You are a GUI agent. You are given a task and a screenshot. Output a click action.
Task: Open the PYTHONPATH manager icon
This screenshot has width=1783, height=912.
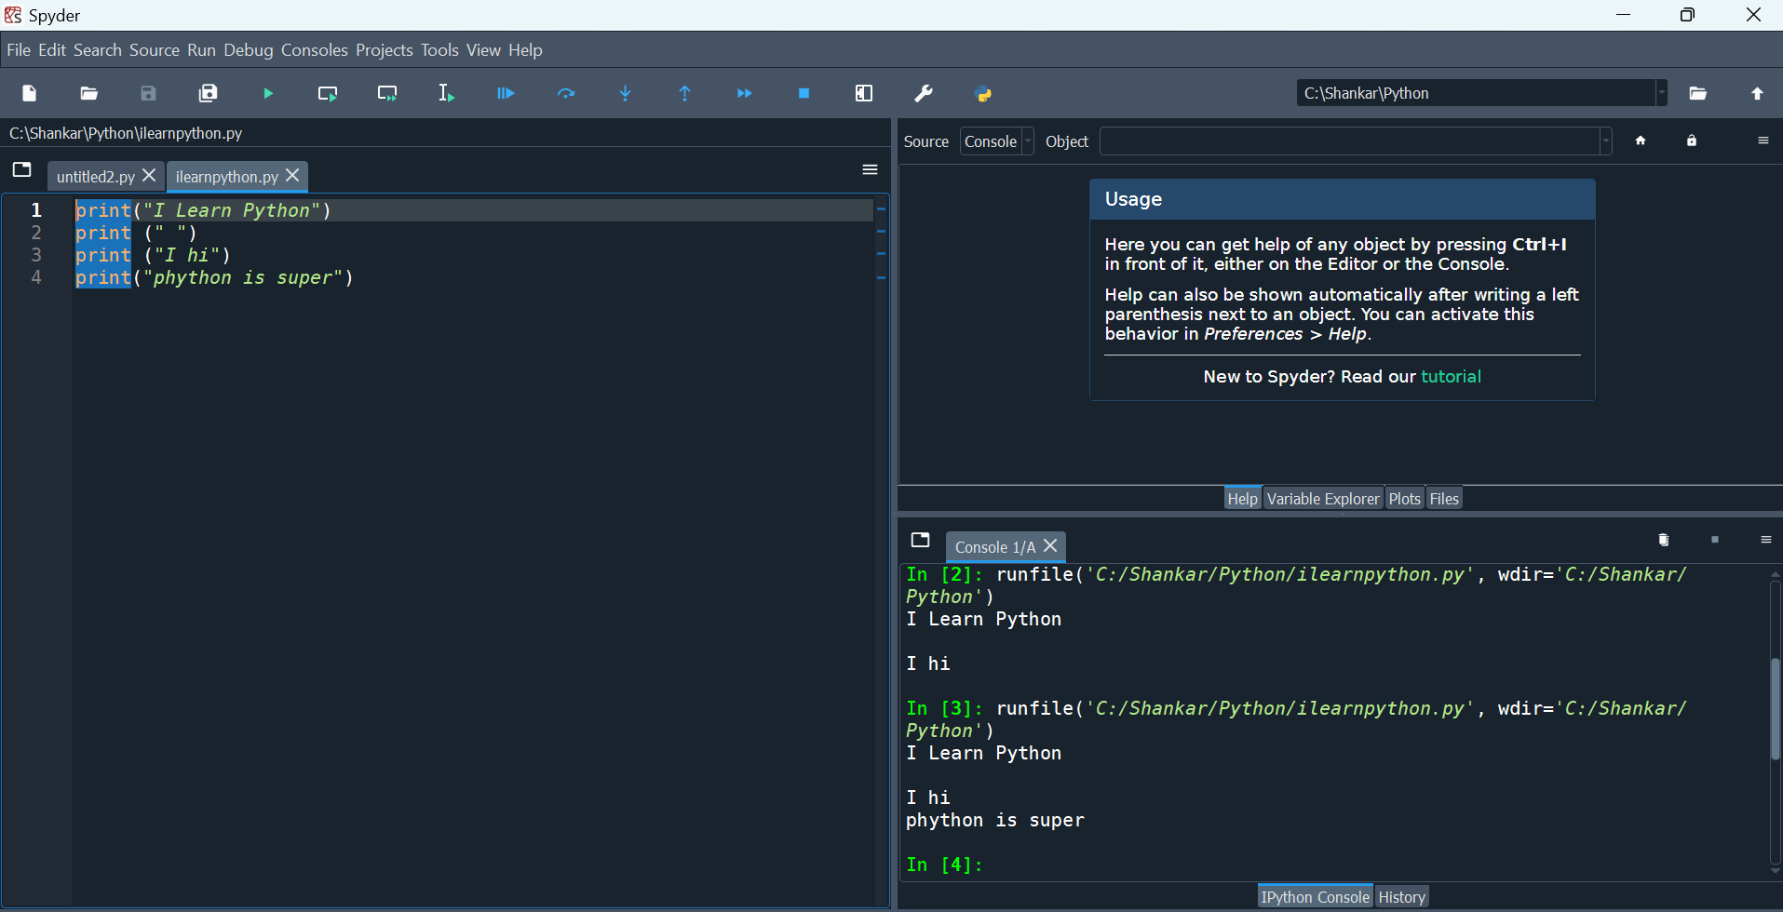984,94
